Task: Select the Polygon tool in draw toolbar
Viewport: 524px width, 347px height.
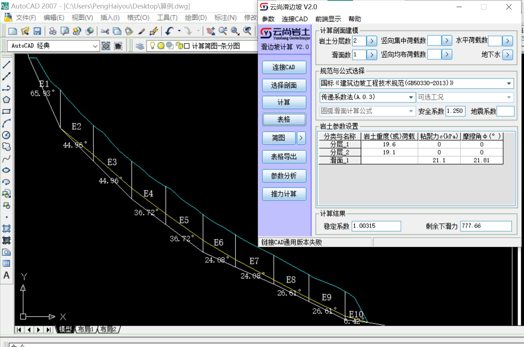Action: (6, 100)
